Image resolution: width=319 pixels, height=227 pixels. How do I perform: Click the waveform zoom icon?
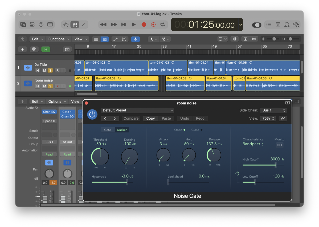(235, 39)
